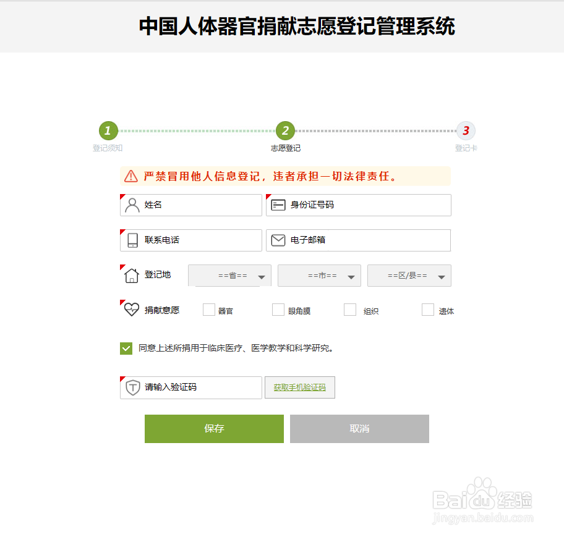The image size is (564, 537).
Task: Click the red warning triangle icon
Action: [131, 176]
